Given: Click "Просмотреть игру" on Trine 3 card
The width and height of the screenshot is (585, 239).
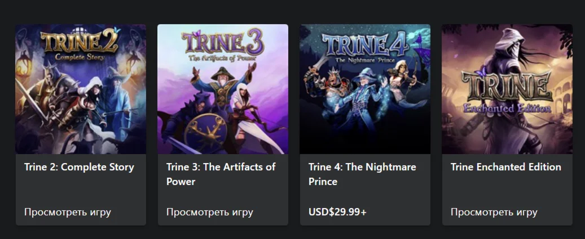Looking at the screenshot, I should (x=210, y=212).
